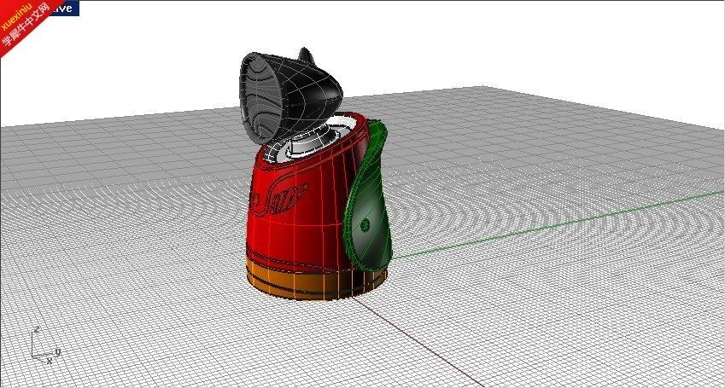Click the world axes icon in viewport corner
This screenshot has width=725, height=388.
[46, 345]
